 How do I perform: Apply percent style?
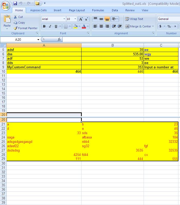[x=169, y=26]
